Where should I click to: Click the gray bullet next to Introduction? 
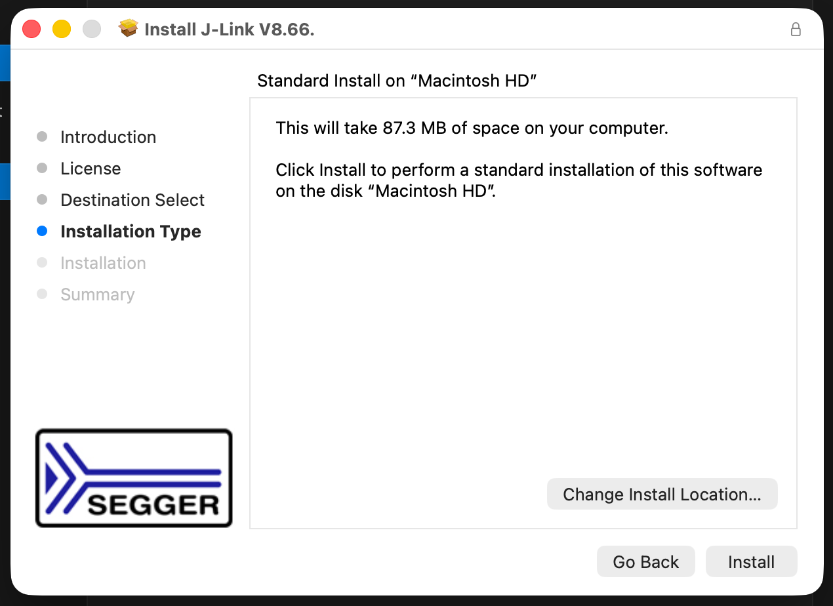tap(42, 137)
